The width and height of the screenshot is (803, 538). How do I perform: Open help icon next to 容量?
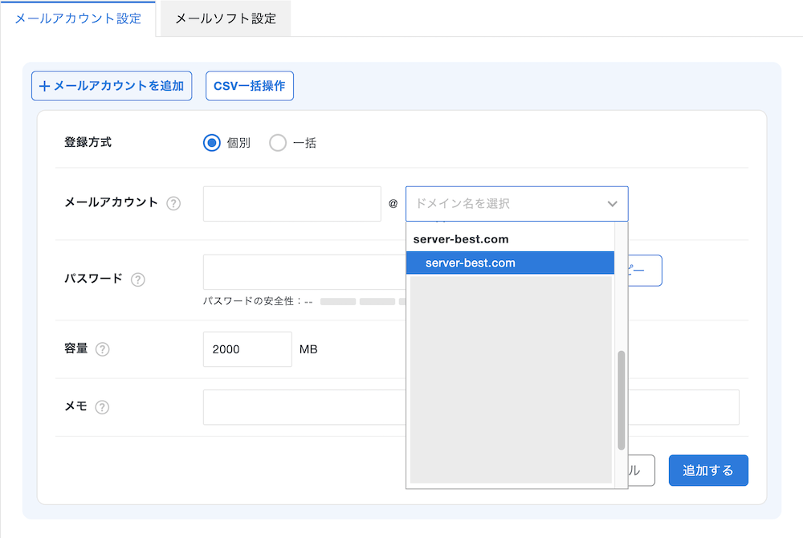click(103, 349)
